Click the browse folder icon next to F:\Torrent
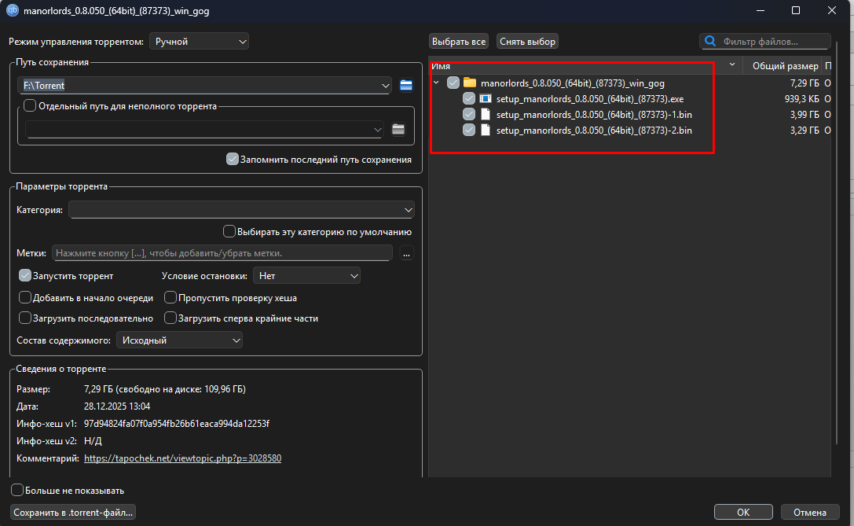Image resolution: width=854 pixels, height=526 pixels. [406, 85]
